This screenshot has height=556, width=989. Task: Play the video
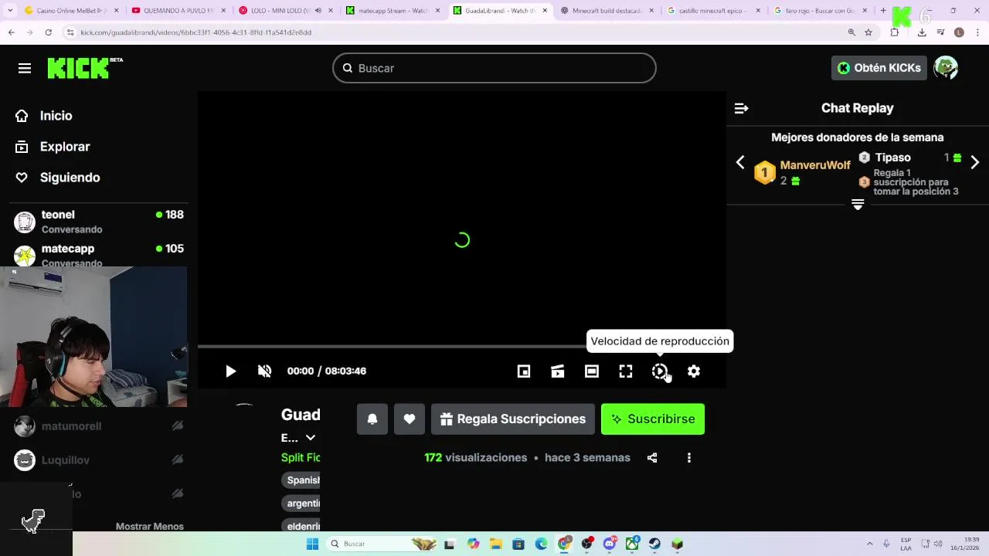coord(230,371)
